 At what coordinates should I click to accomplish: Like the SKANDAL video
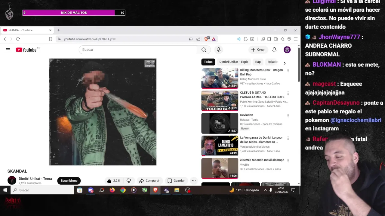pos(113,181)
